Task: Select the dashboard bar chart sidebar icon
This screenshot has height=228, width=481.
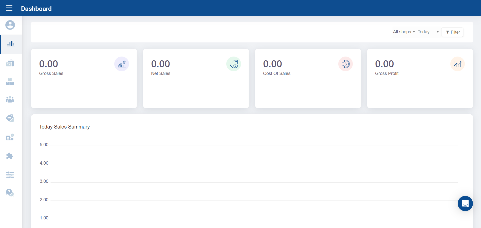Action: (11, 44)
